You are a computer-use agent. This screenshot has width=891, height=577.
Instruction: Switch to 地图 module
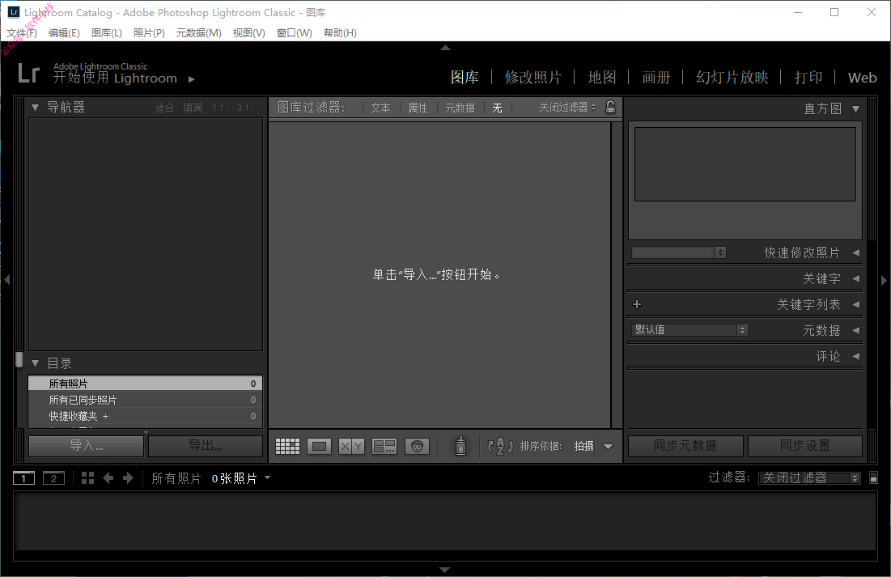pyautogui.click(x=602, y=78)
